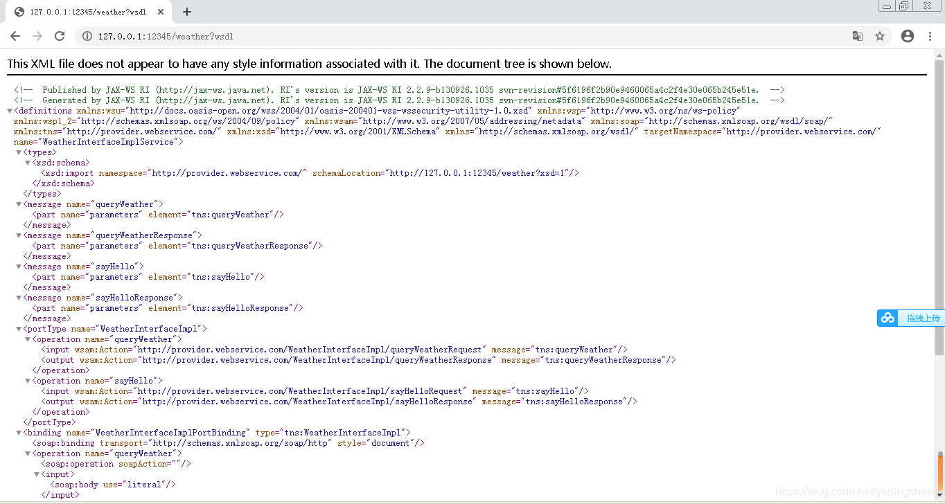
Task: Open a new tab with plus button
Action: coord(187,12)
